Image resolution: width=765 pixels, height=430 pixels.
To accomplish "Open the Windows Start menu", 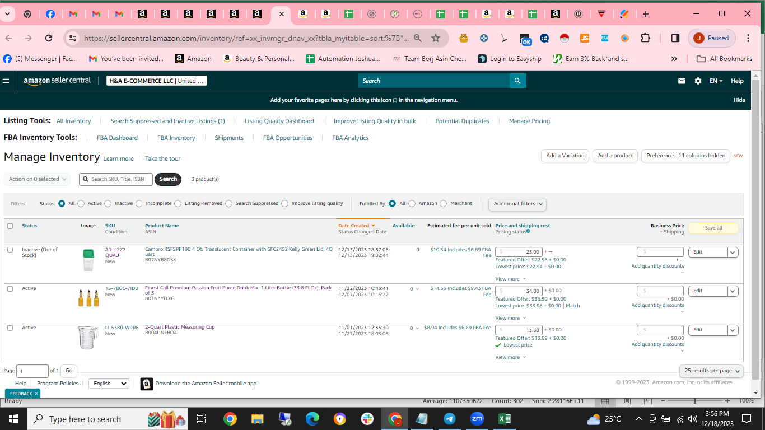I will (x=13, y=419).
